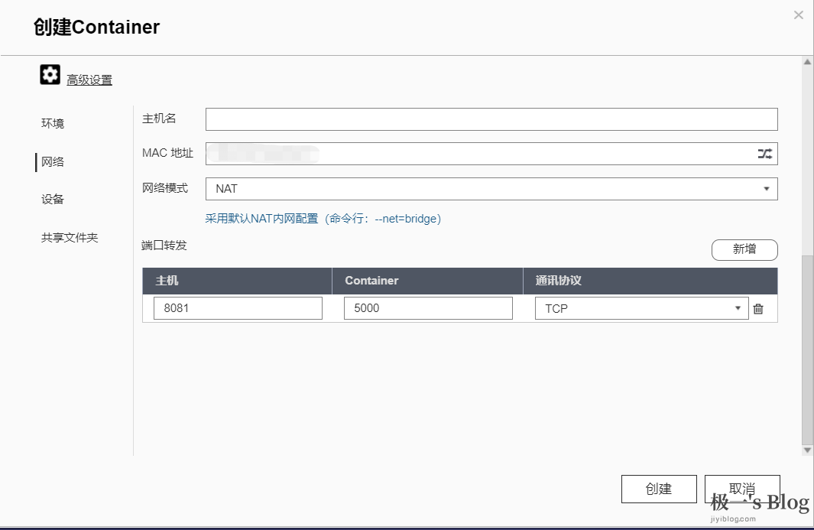Click the 网络模式 label
The image size is (814, 530).
pos(165,188)
